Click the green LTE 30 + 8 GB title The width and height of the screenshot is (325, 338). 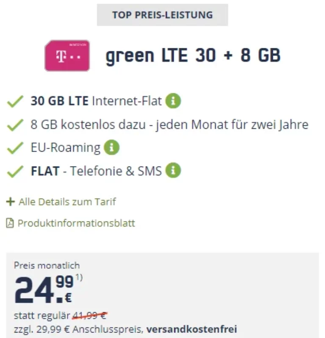click(x=193, y=55)
